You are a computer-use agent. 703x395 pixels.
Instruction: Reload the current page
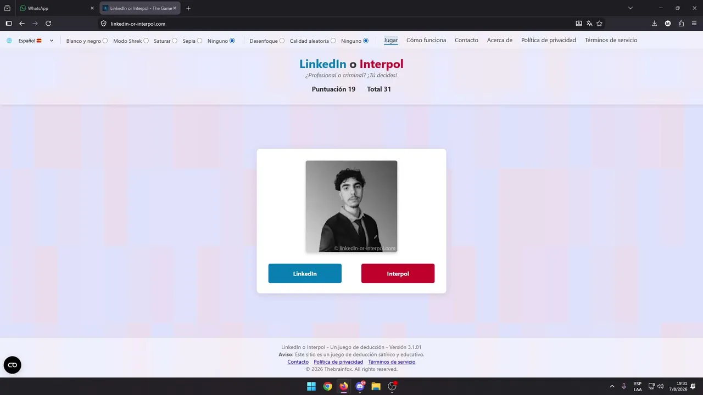coord(48,24)
